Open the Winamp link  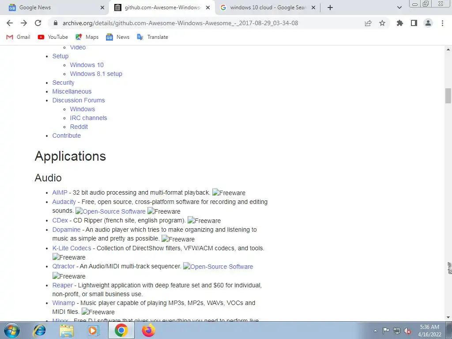64,303
